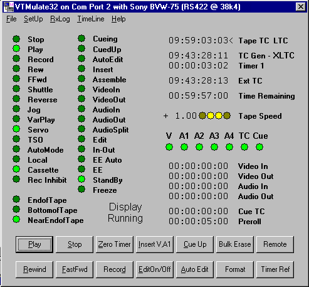Open the SetUp menu
The image size is (309, 287).
[x=33, y=19]
